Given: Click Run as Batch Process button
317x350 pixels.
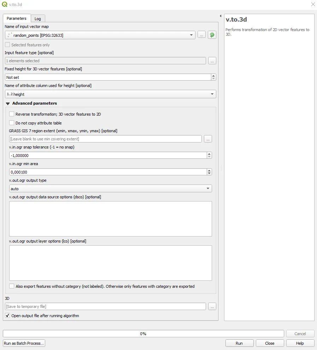Looking at the screenshot, I should click(24, 343).
